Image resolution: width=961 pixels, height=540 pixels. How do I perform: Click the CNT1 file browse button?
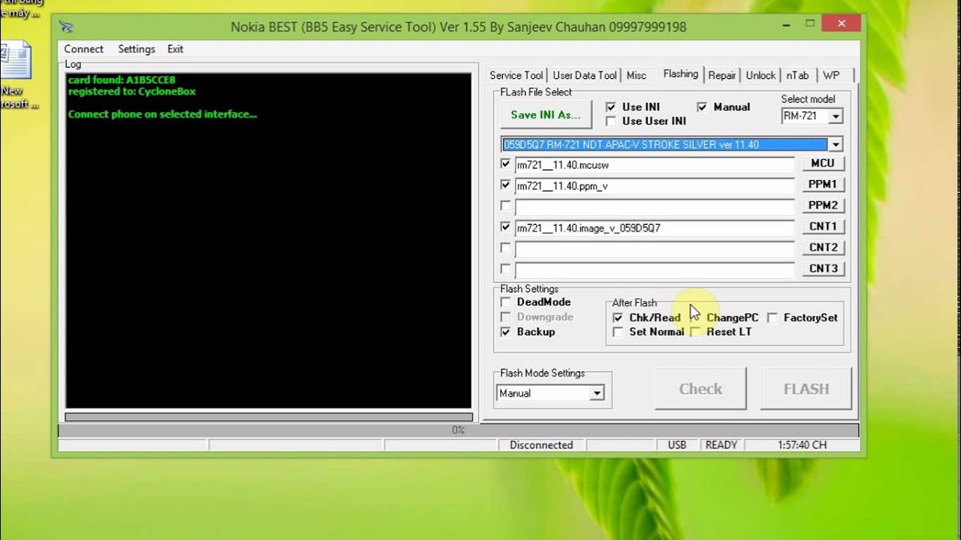point(823,226)
